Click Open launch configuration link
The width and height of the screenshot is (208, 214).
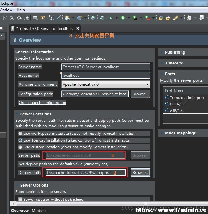pyautogui.click(x=42, y=102)
